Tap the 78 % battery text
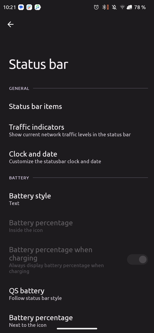Image resolution: width=154 pixels, height=333 pixels. coord(140,7)
